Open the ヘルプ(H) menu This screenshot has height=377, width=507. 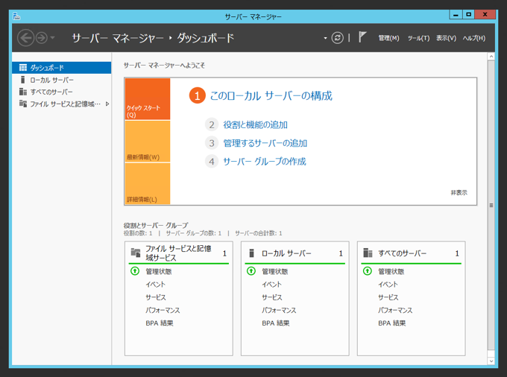tap(474, 38)
